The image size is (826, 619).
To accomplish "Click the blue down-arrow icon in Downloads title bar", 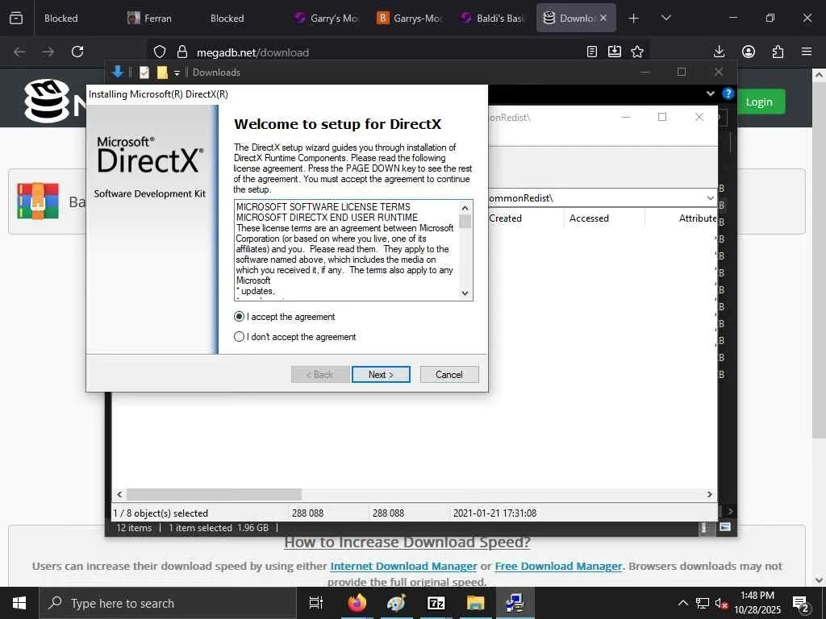I will point(118,72).
